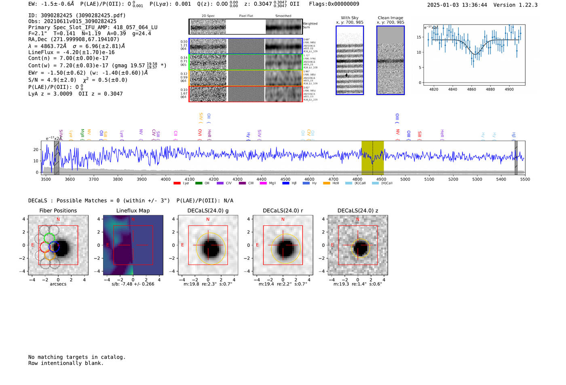Open the Clean Image thumbnail

coord(391,60)
